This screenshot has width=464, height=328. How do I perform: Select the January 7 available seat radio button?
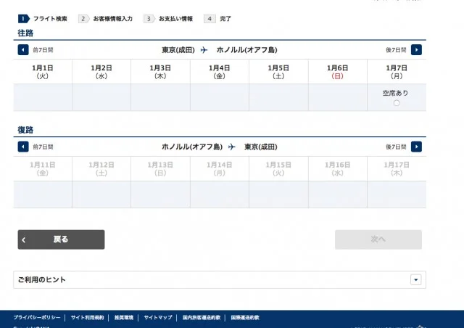tap(396, 103)
